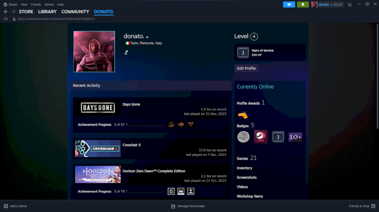The height and width of the screenshot is (212, 379).
Task: Open the orange profile award icon
Action: pyautogui.click(x=243, y=115)
